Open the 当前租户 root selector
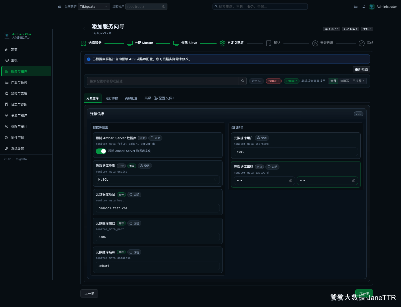This screenshot has height=307, width=401. pos(146,7)
